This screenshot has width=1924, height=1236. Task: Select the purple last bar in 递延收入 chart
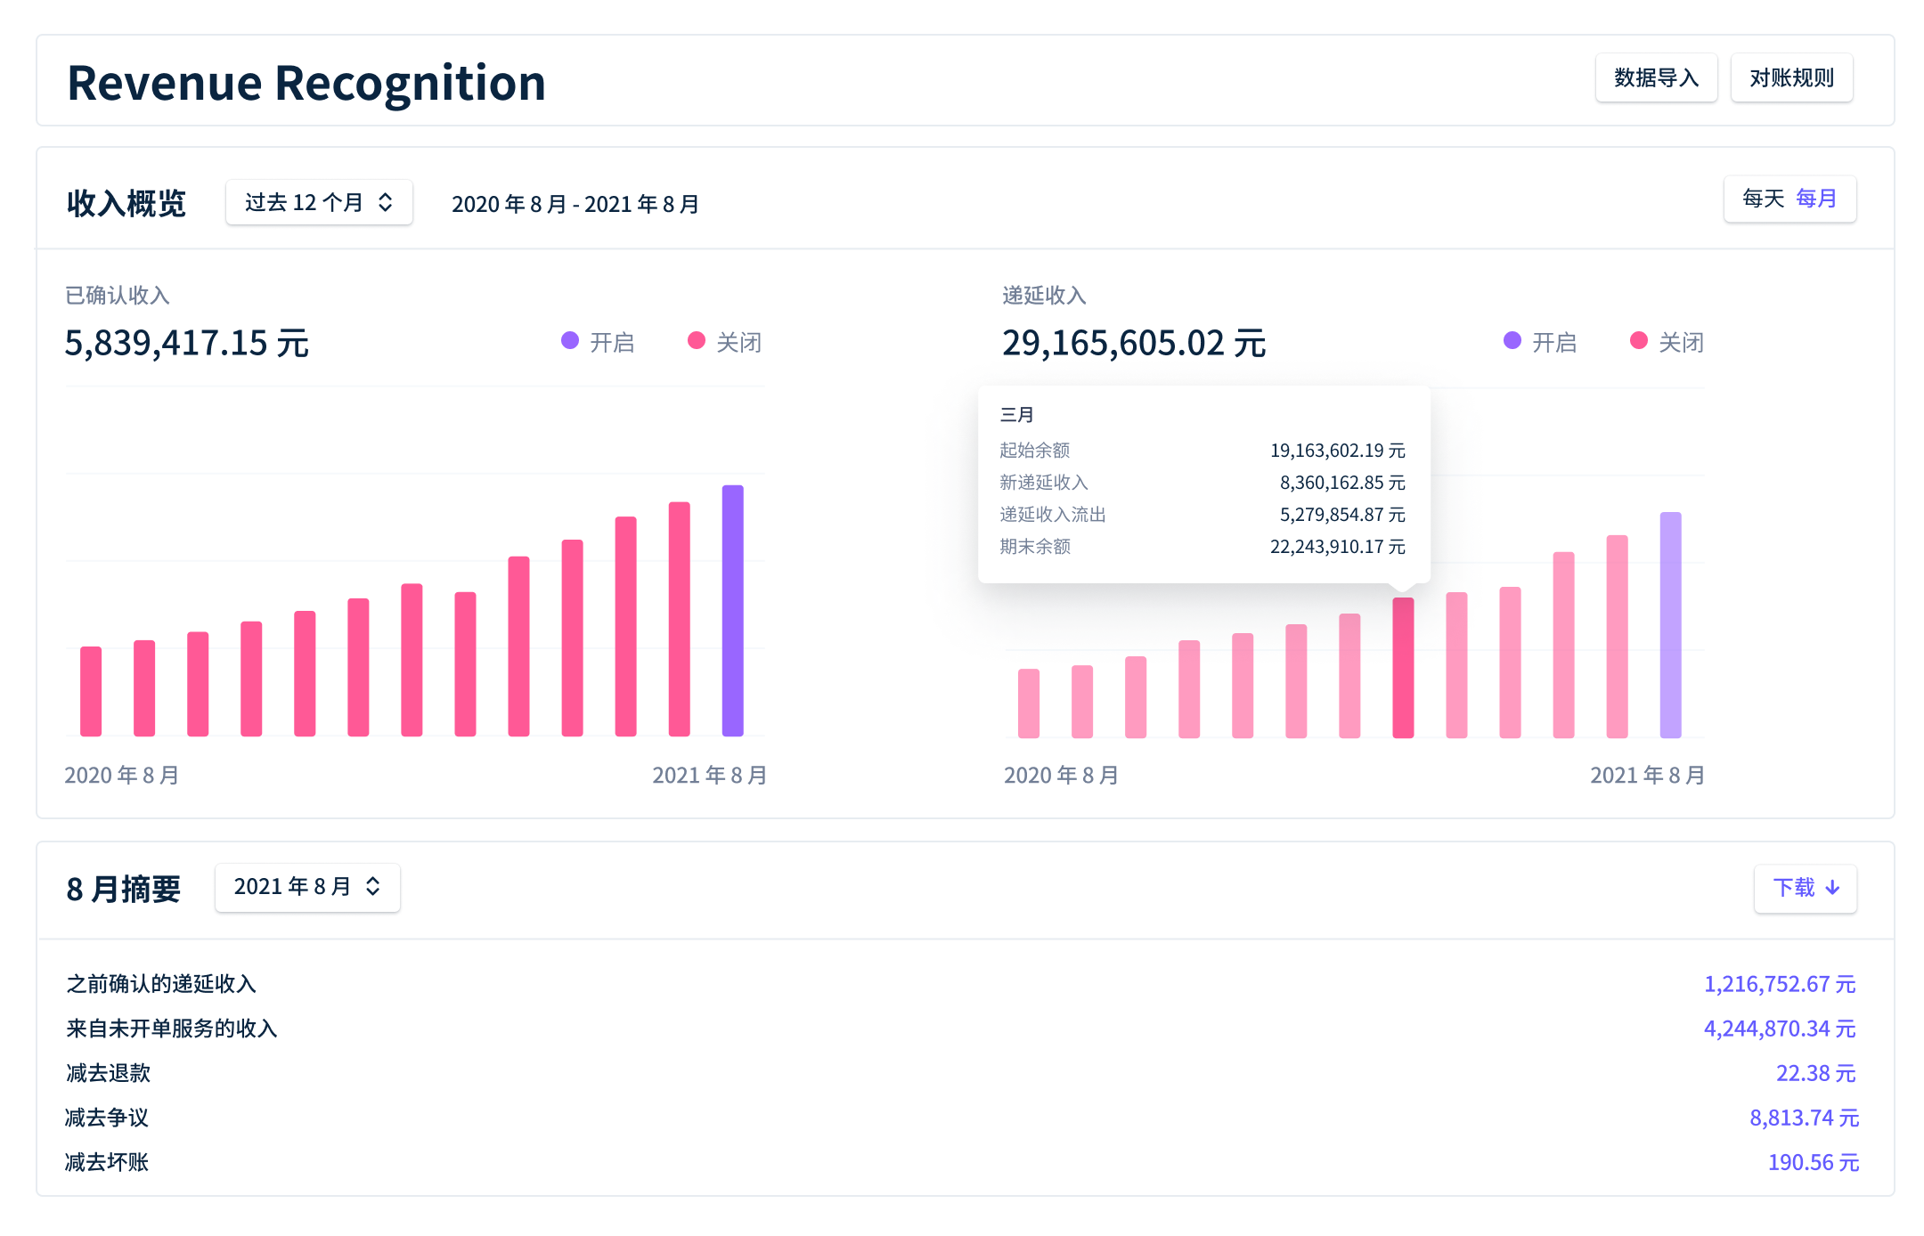(x=1670, y=625)
